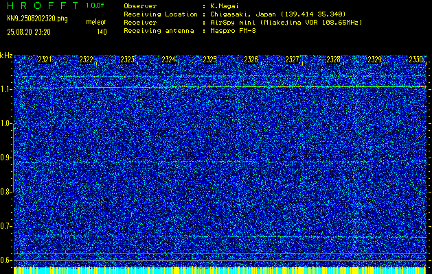Select the location Chigasaki, Japan coordinates
The image size is (432, 274).
278,14
